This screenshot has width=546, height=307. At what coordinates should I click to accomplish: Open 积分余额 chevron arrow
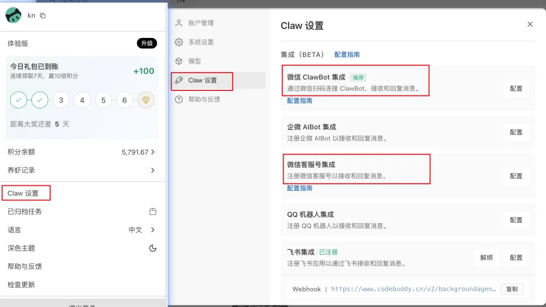coord(153,152)
